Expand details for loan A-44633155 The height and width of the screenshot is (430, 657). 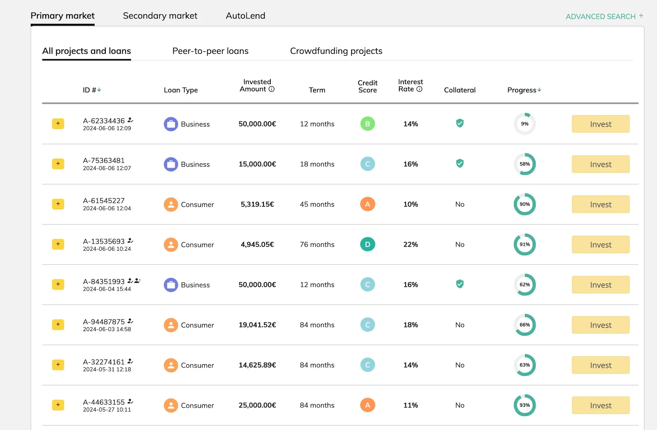tap(58, 405)
